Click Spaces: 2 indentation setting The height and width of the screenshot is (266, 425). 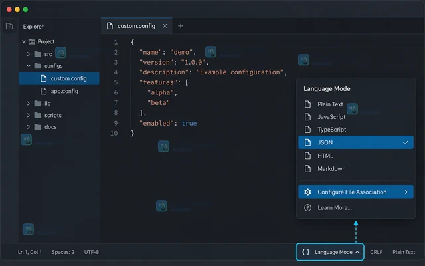[63, 252]
